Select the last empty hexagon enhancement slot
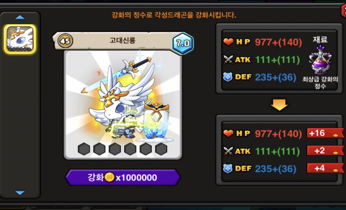 pos(161,149)
